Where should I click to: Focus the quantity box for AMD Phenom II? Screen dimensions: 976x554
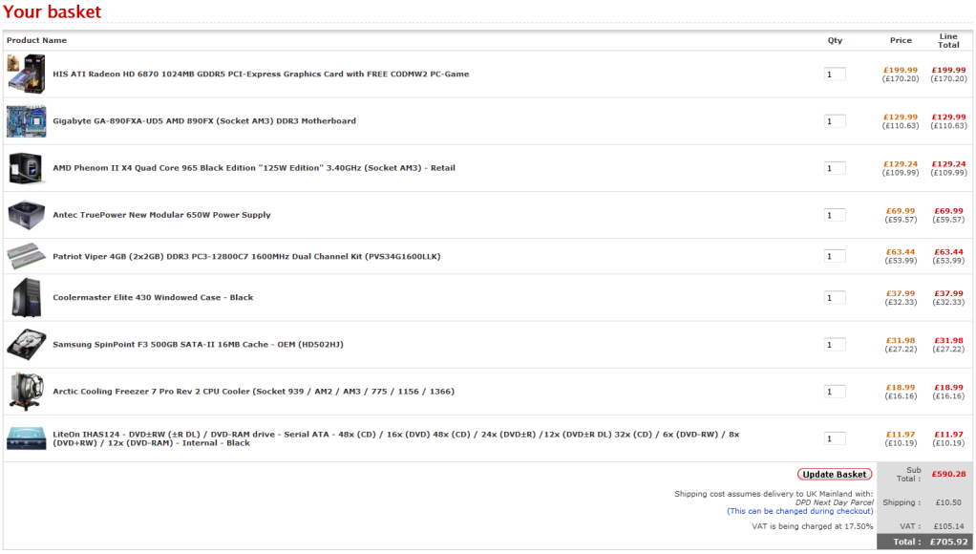point(835,168)
